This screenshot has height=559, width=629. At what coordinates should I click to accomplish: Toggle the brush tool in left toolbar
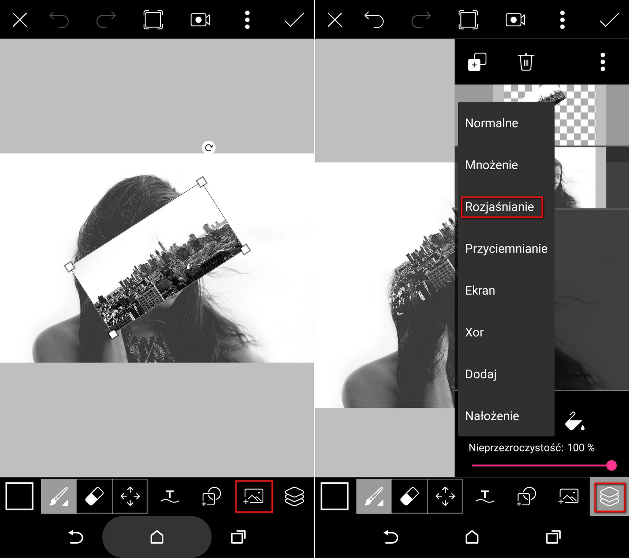point(59,496)
